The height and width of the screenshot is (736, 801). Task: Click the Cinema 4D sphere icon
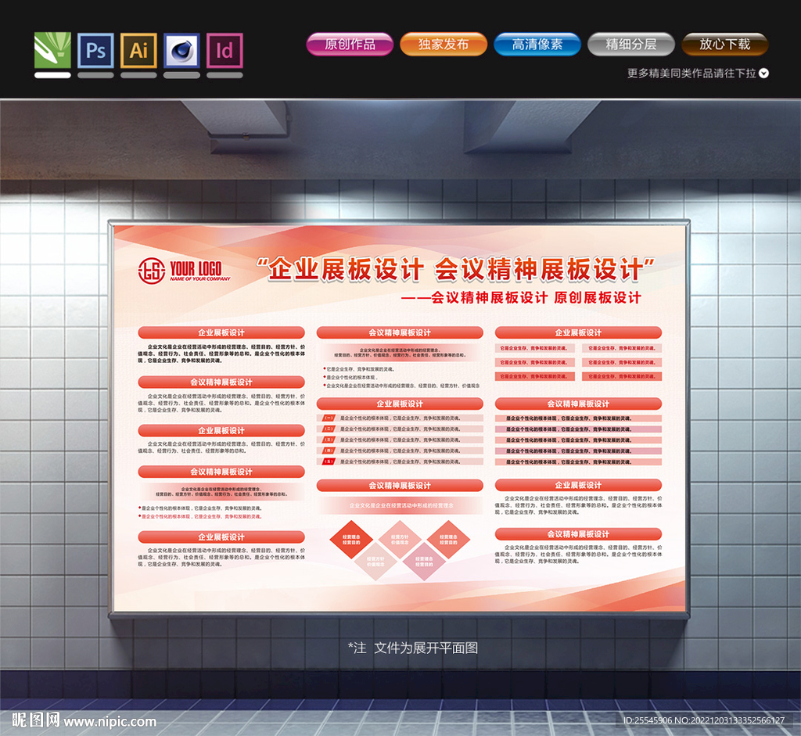[x=181, y=51]
